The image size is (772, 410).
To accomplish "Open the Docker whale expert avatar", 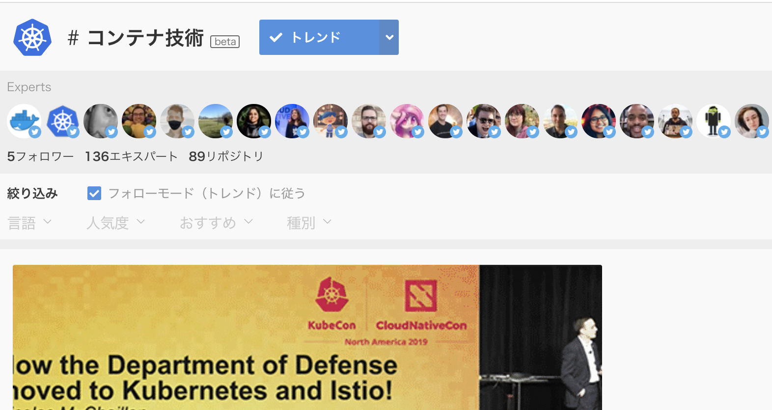I will 24,121.
